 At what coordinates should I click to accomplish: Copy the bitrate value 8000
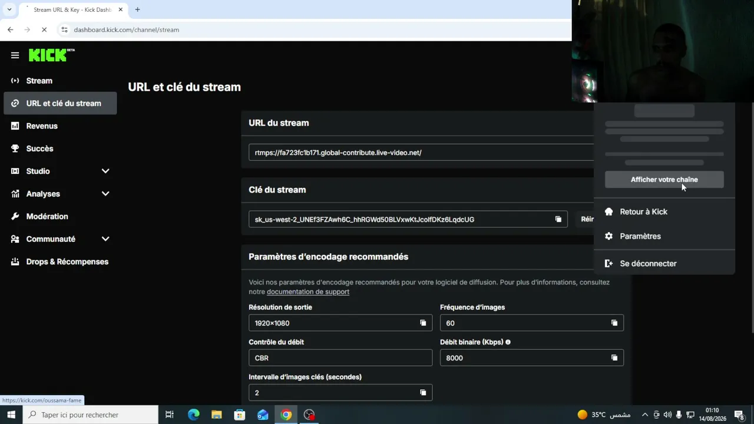pyautogui.click(x=614, y=357)
